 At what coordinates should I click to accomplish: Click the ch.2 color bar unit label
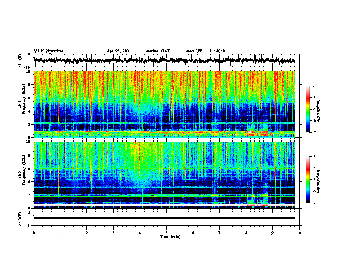click(x=319, y=181)
